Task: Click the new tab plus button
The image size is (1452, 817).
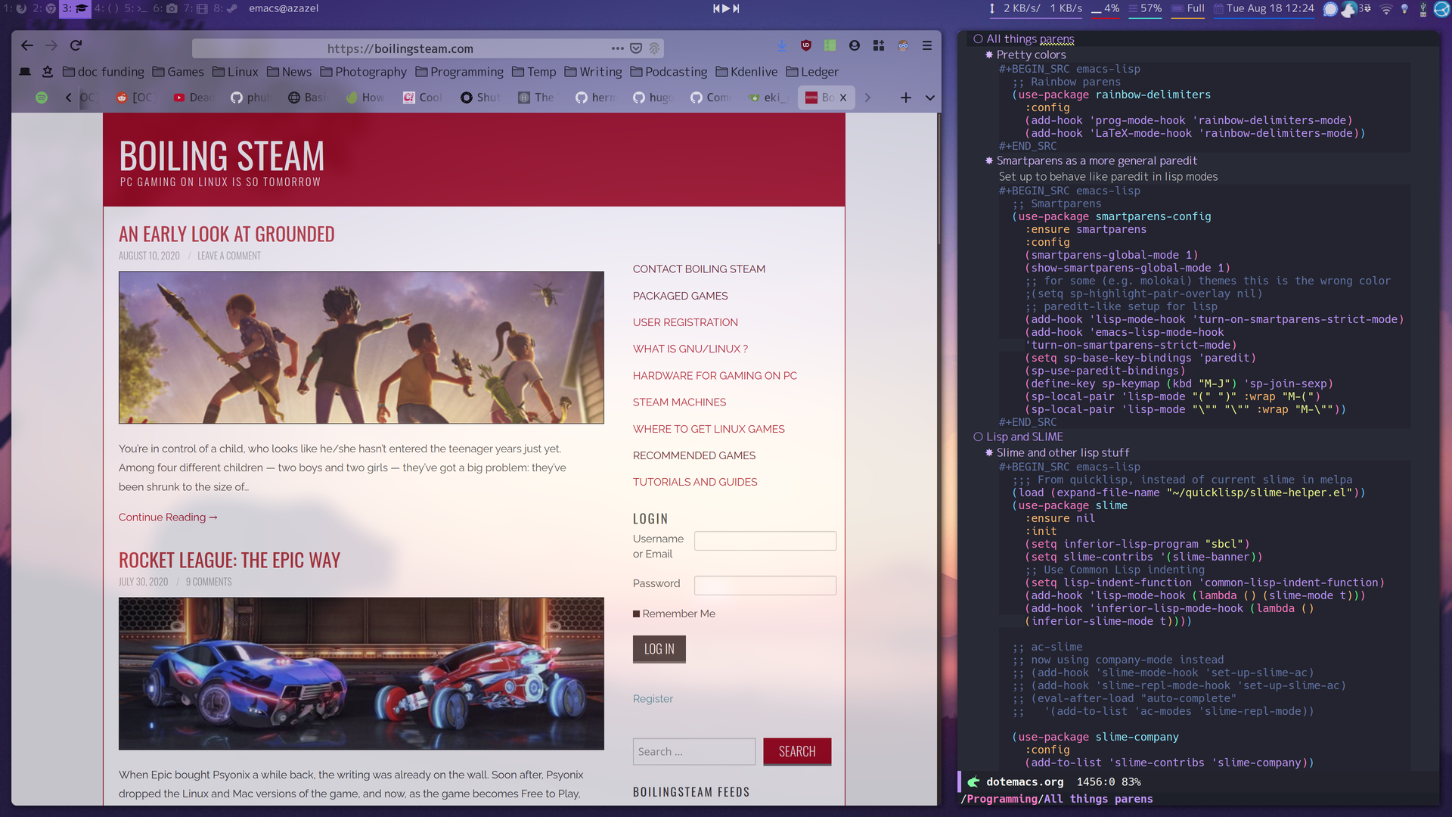Action: point(906,98)
